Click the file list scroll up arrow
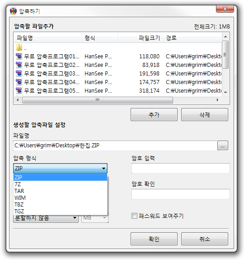This screenshot has height=263, width=244. click(x=225, y=37)
